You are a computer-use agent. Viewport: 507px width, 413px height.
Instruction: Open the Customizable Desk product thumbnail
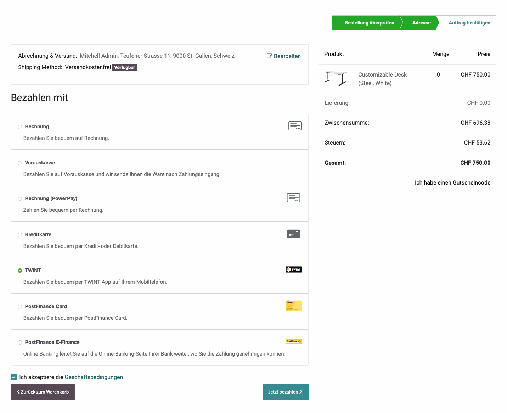pyautogui.click(x=336, y=78)
